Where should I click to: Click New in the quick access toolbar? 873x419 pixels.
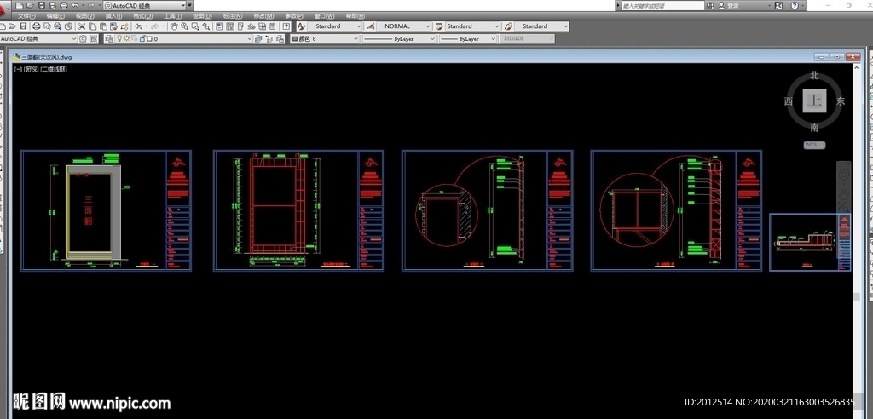pyautogui.click(x=19, y=6)
